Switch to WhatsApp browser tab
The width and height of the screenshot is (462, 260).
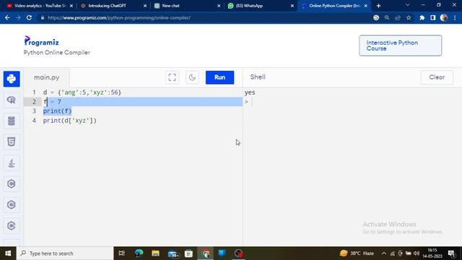pyautogui.click(x=261, y=6)
